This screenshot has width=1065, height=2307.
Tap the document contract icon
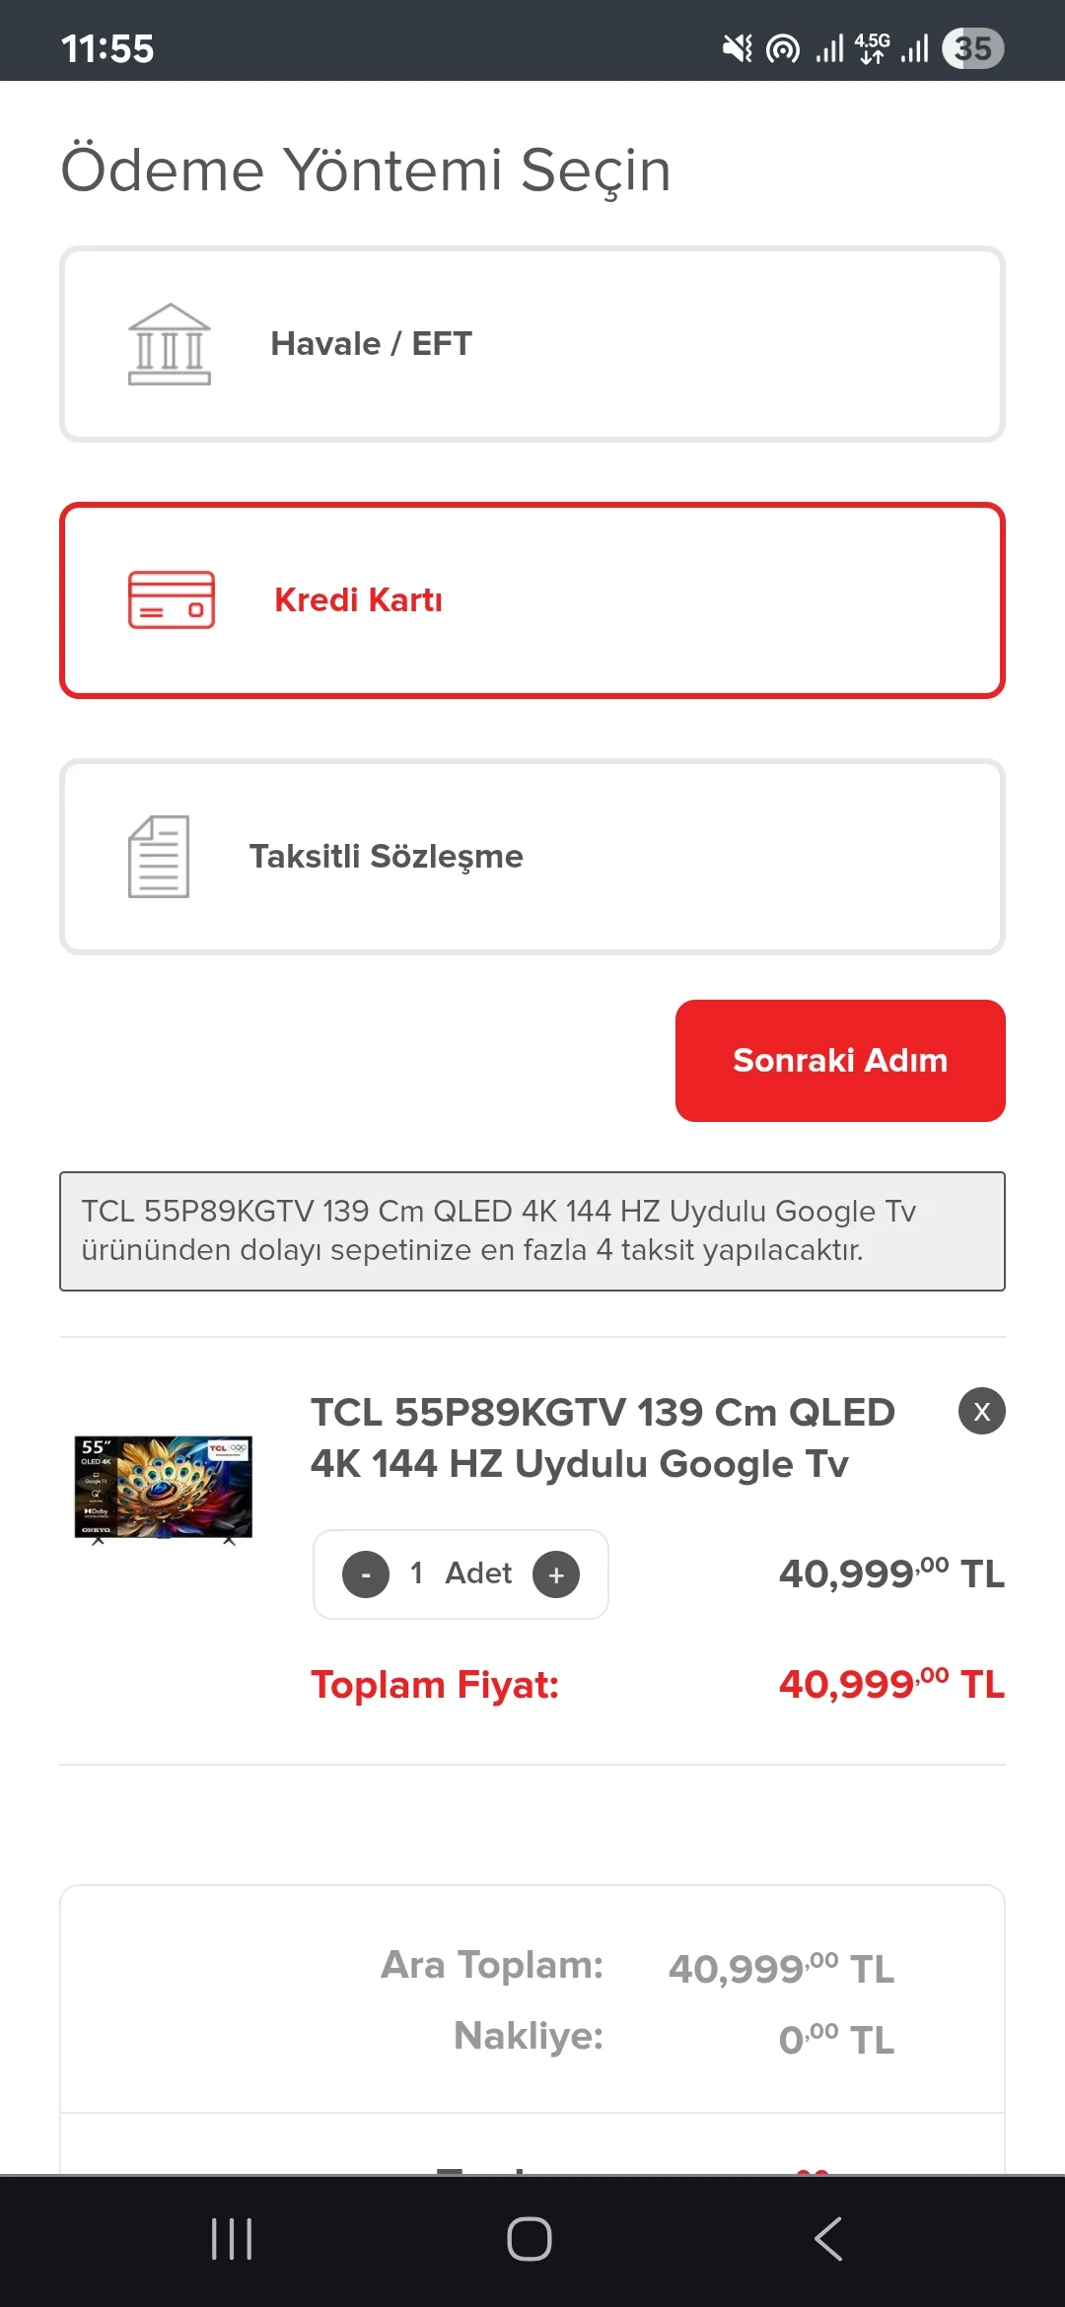(159, 856)
